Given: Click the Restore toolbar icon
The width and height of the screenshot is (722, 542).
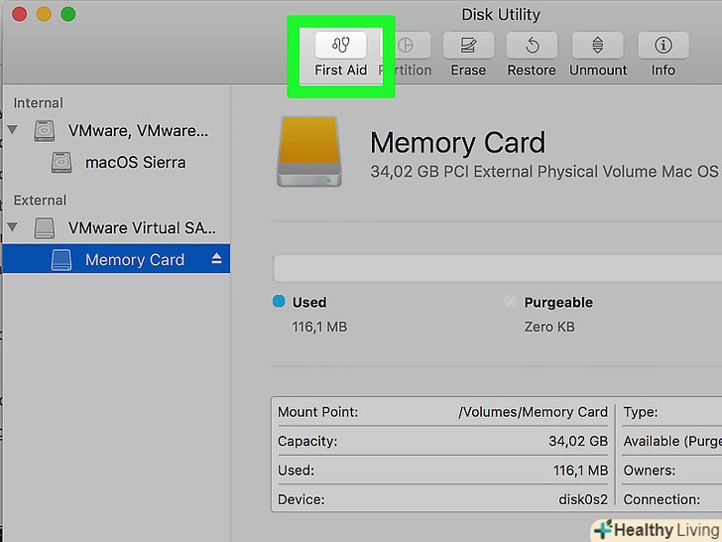Looking at the screenshot, I should (x=532, y=45).
